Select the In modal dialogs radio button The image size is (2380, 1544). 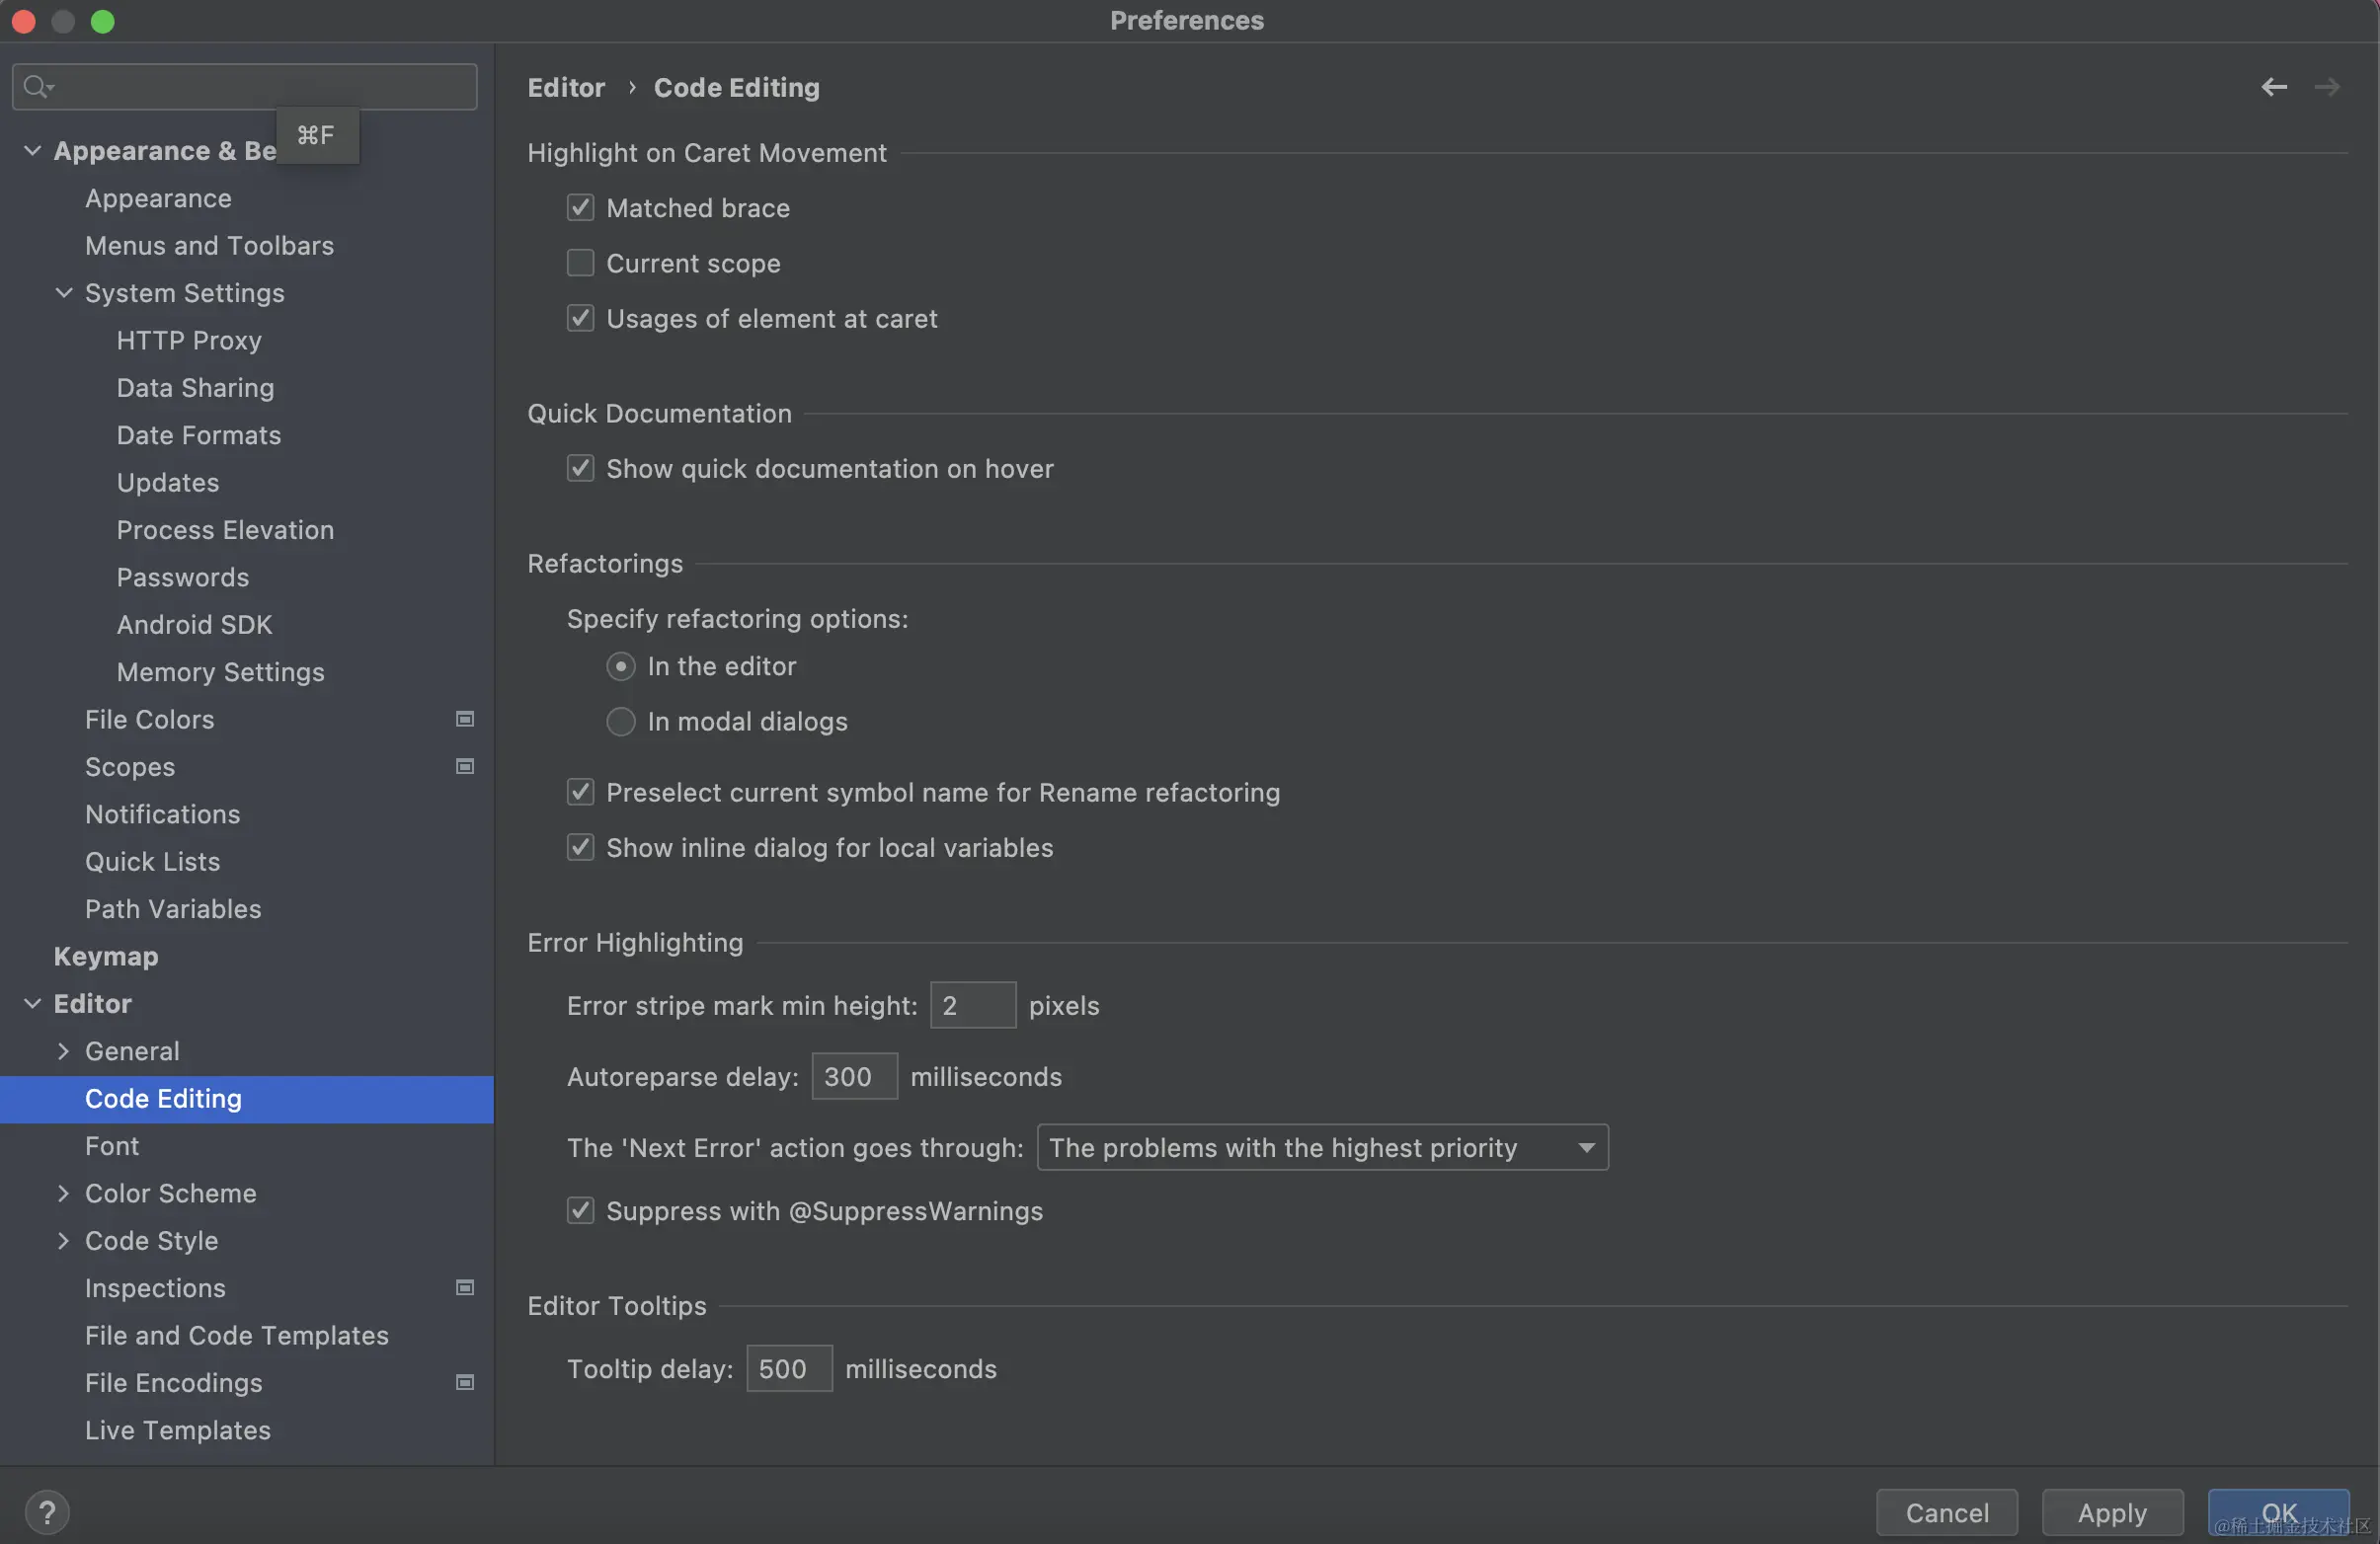pos(620,721)
